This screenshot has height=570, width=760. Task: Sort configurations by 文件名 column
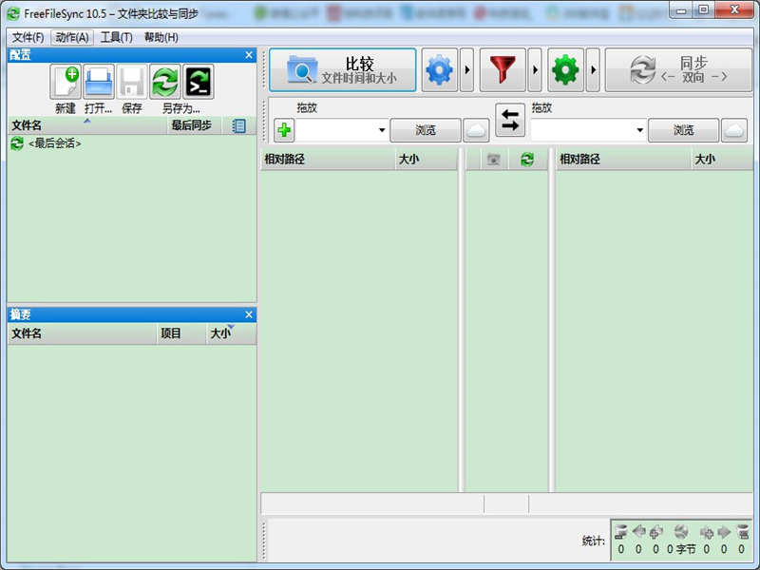(x=87, y=125)
